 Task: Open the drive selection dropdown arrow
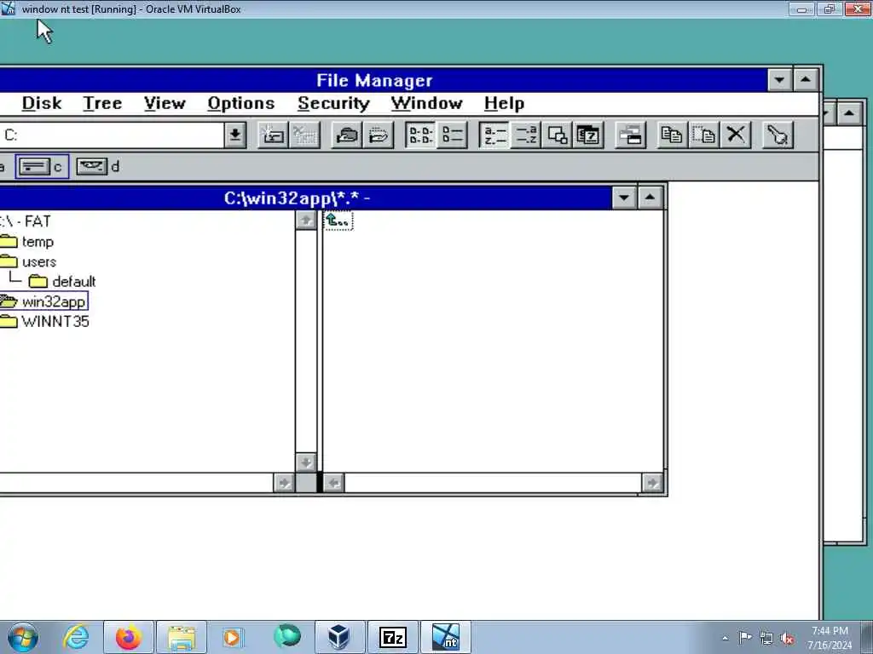235,135
